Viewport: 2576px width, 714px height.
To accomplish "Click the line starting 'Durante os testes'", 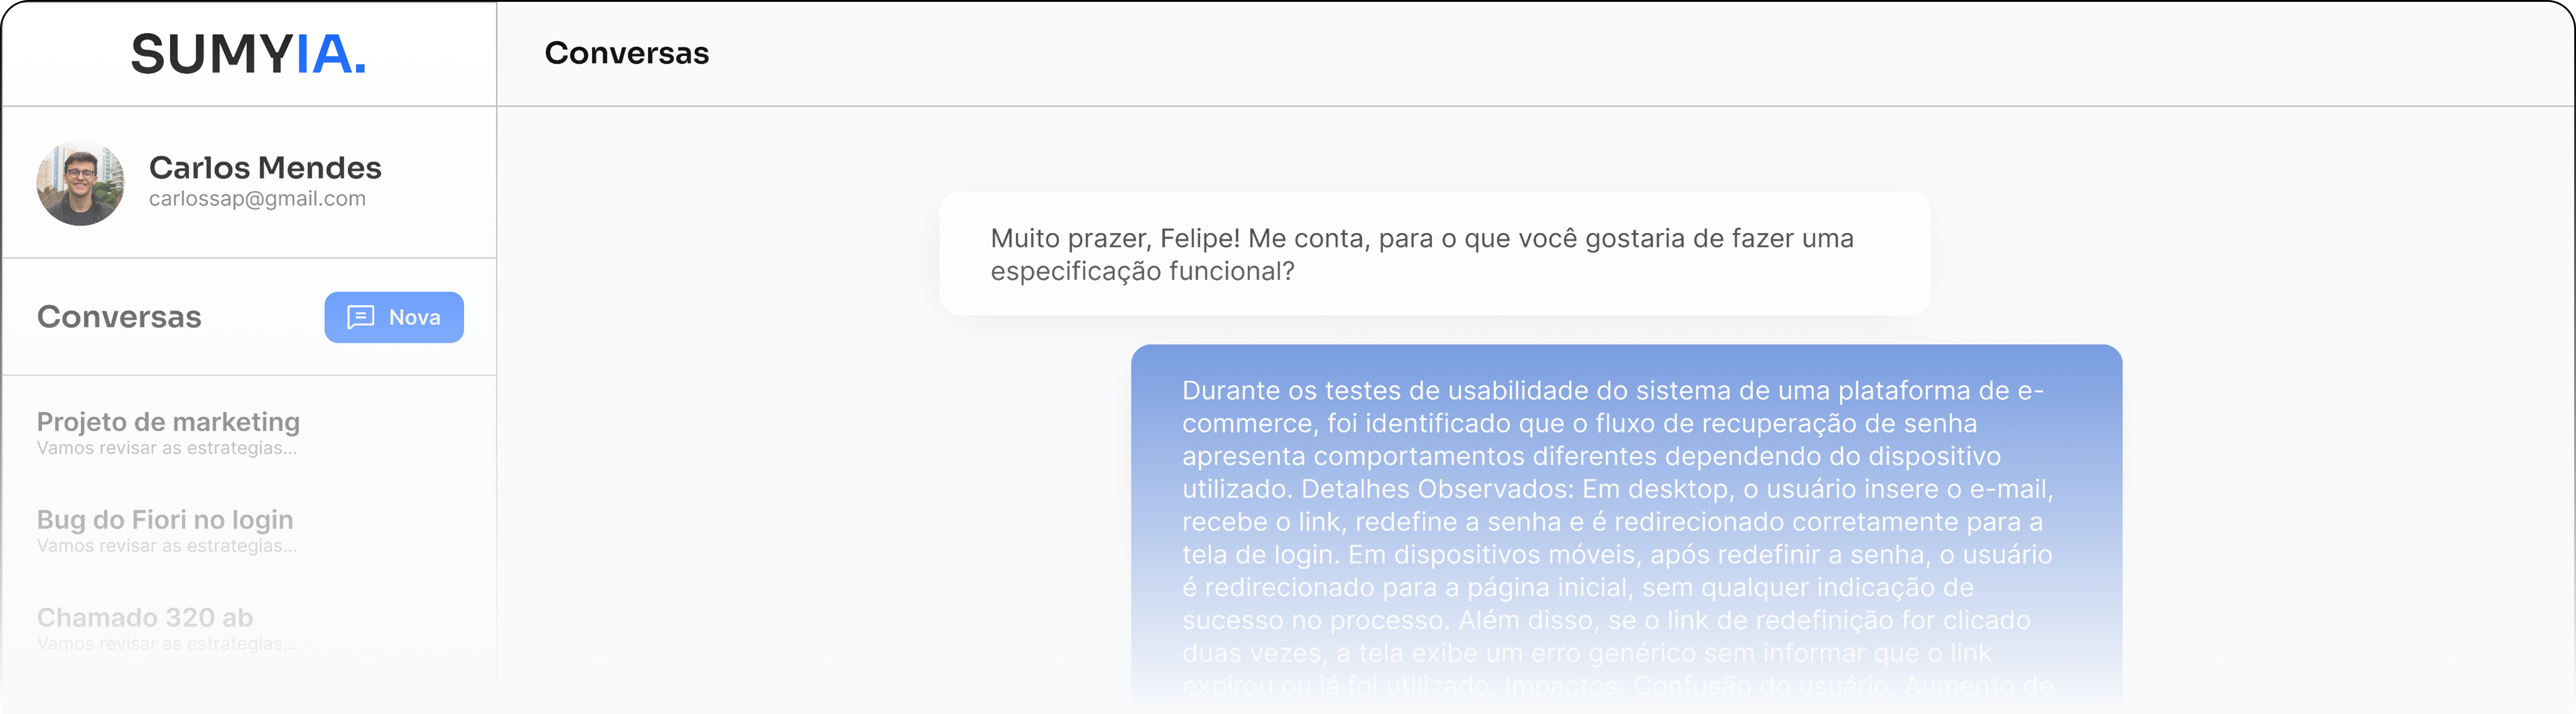I will click(x=1612, y=391).
